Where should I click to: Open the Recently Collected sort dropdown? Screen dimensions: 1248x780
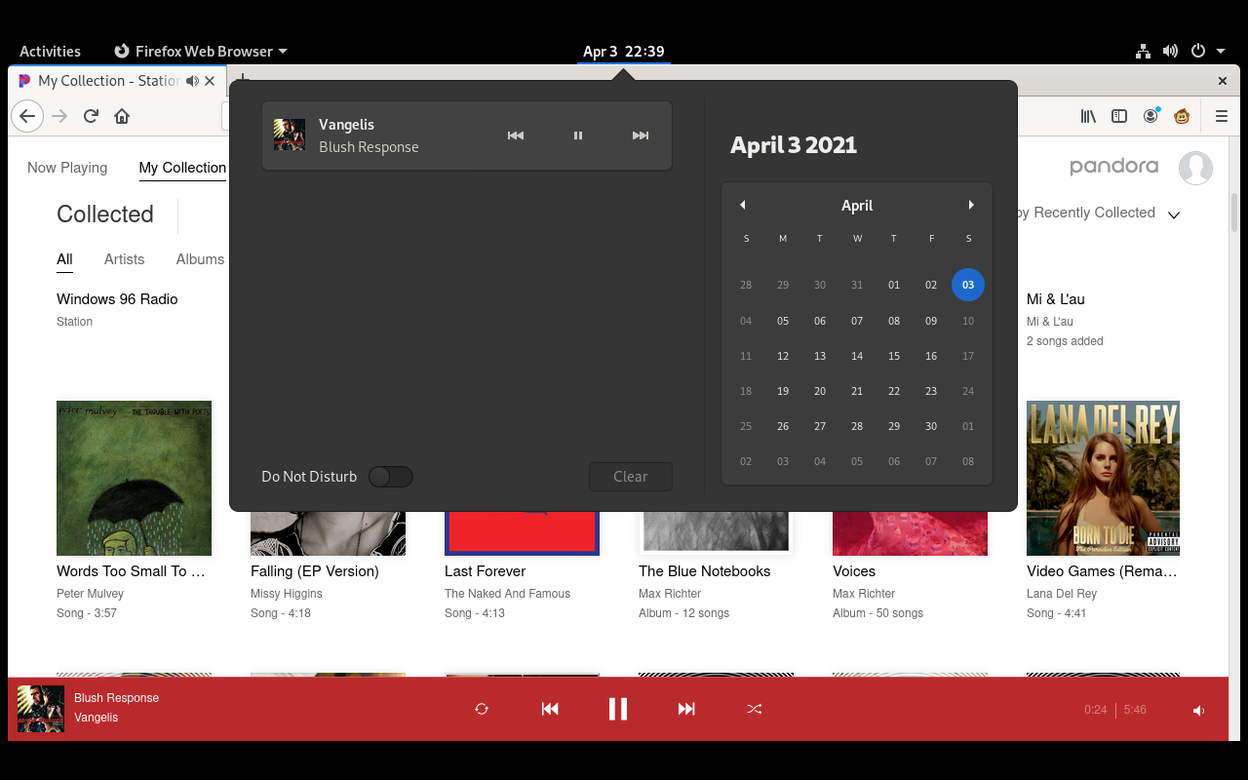(x=1097, y=214)
